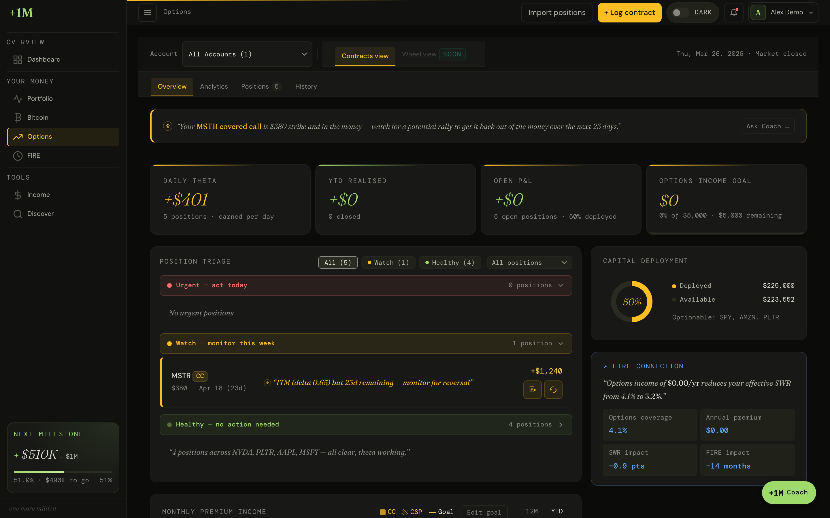
Task: Click the Dashboard grid icon
Action: click(18, 60)
